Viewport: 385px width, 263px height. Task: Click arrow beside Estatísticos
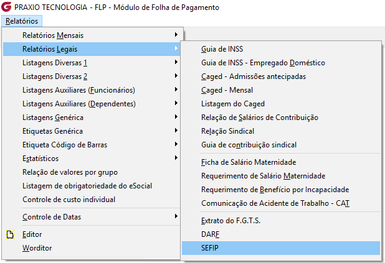coord(176,158)
